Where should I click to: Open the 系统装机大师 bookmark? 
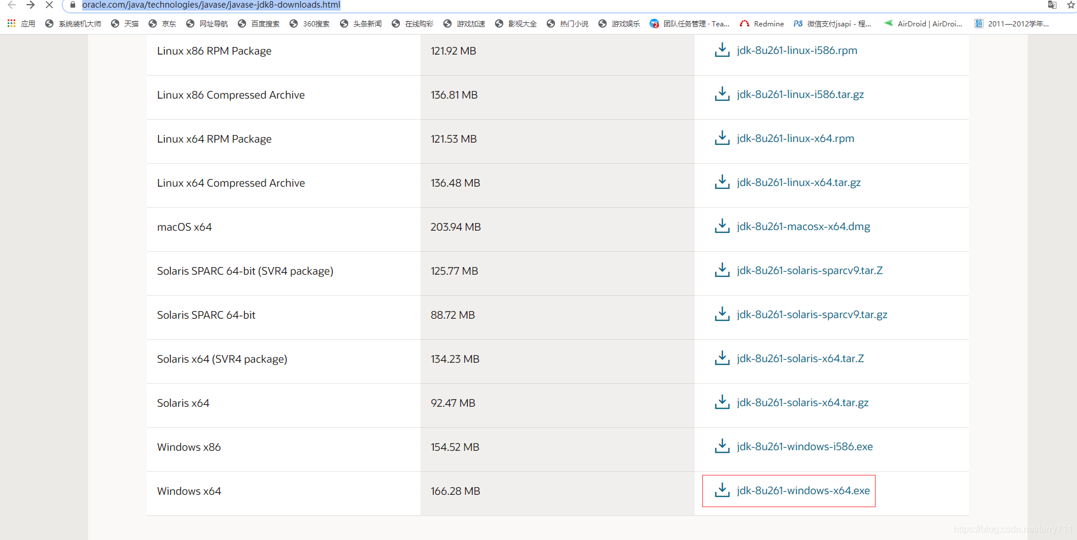pyautogui.click(x=73, y=23)
